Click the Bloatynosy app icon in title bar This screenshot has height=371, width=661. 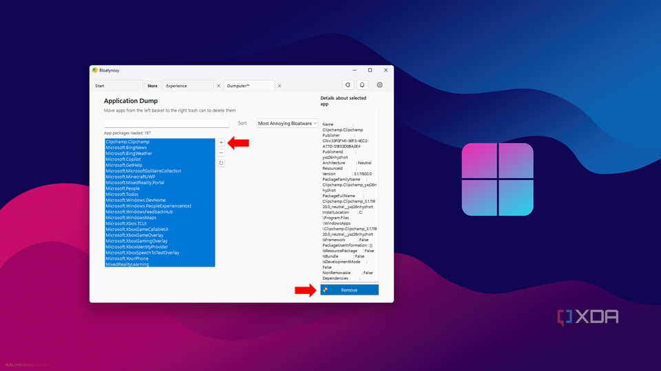coord(95,70)
